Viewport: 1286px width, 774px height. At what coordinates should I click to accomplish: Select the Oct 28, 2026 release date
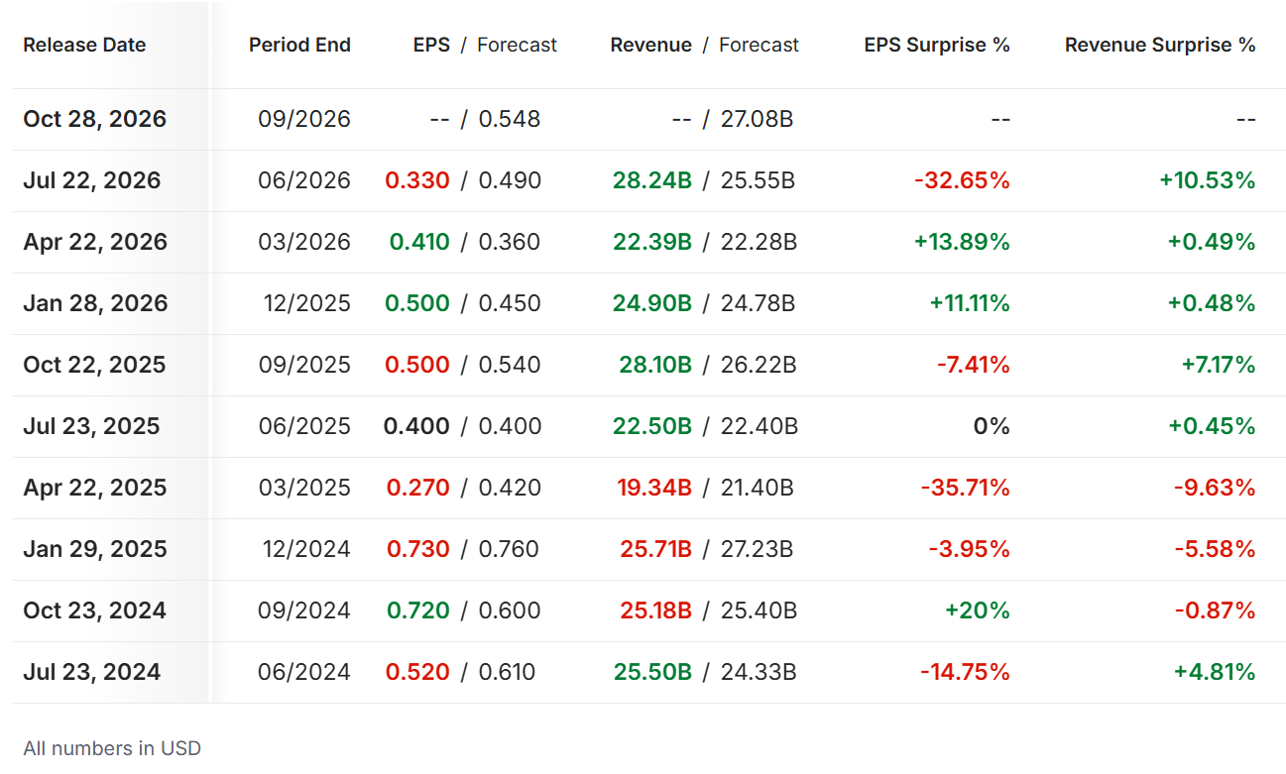[95, 119]
